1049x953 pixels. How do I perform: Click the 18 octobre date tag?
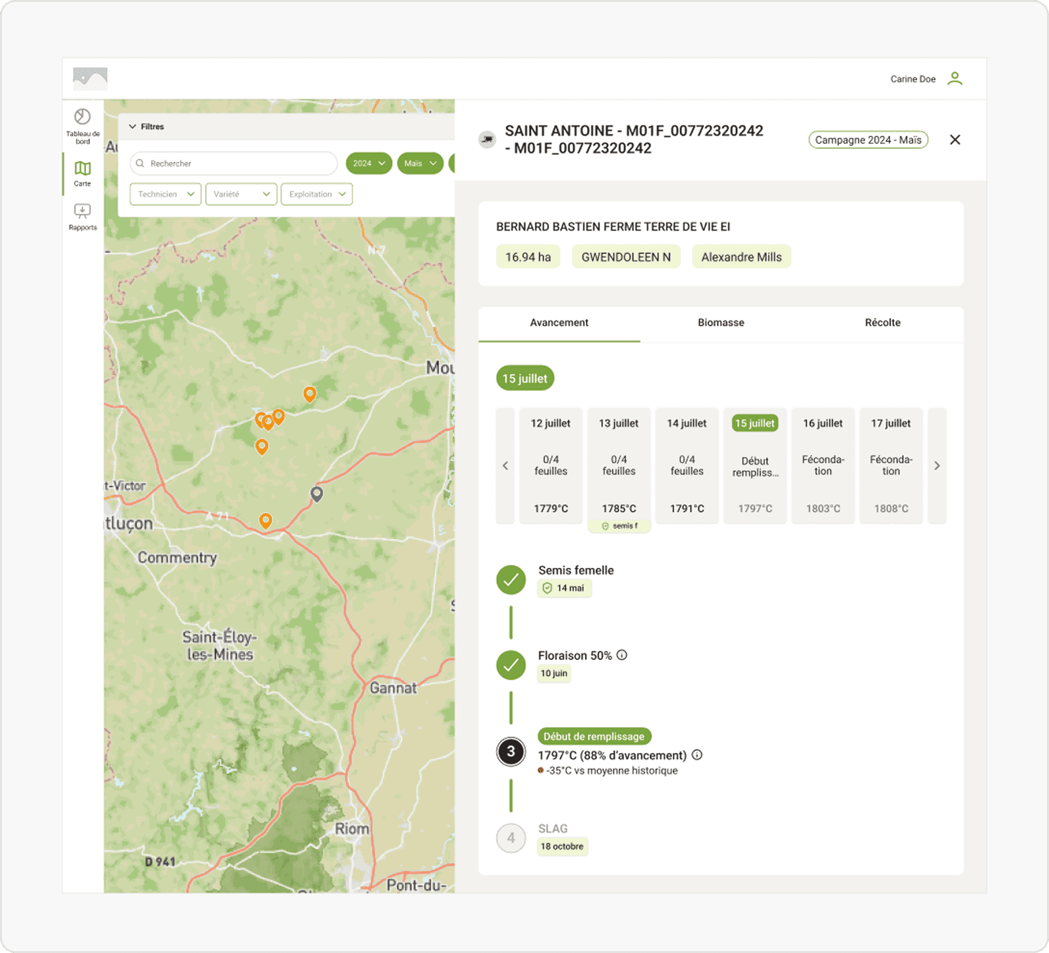(x=562, y=846)
